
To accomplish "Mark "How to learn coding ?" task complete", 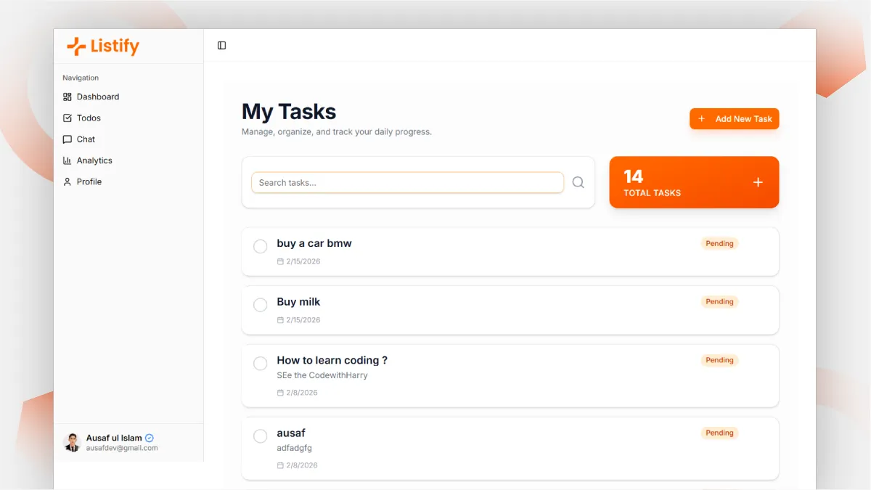I will click(260, 363).
